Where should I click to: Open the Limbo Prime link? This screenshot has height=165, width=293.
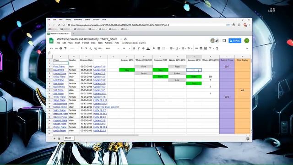point(60,131)
